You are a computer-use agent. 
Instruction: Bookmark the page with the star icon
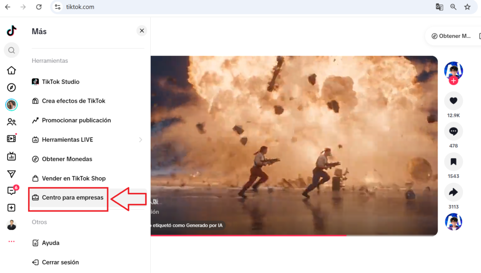(467, 7)
